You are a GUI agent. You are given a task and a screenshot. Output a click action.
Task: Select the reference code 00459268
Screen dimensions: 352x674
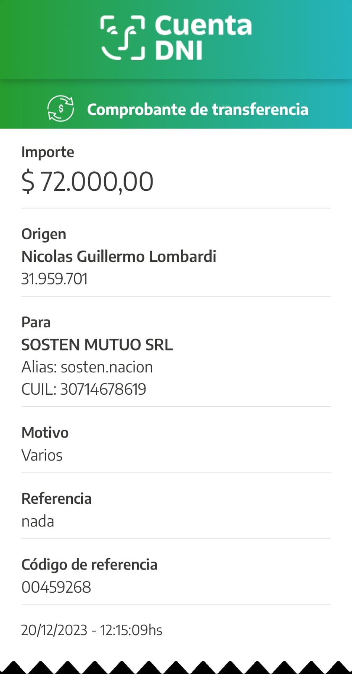pyautogui.click(x=56, y=587)
